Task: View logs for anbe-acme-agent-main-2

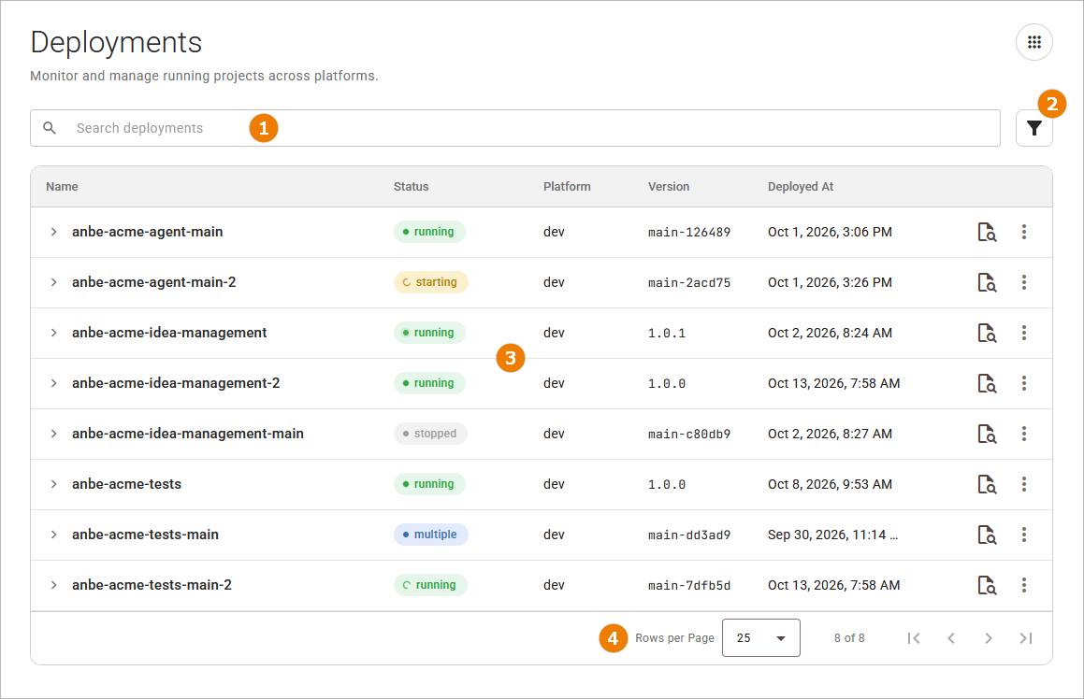Action: (987, 282)
